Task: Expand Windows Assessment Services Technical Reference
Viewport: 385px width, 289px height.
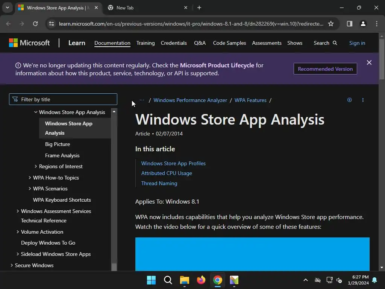Action: click(x=17, y=211)
